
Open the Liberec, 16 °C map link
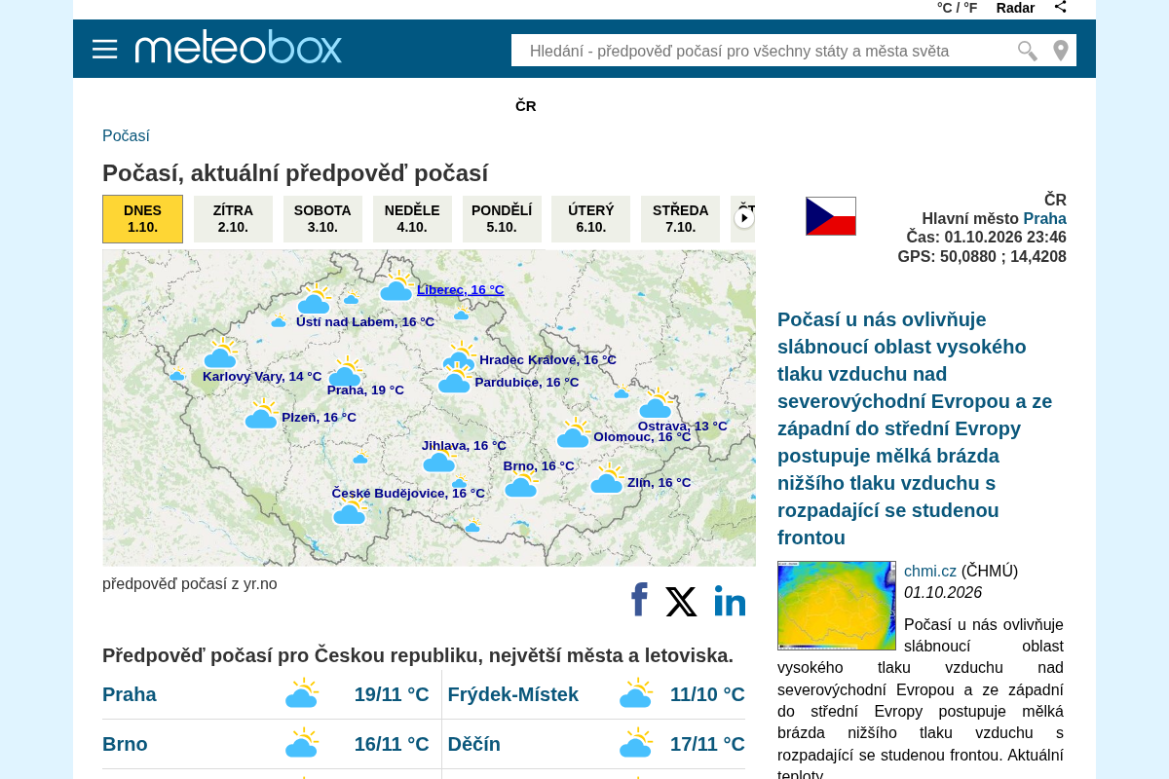(x=461, y=289)
